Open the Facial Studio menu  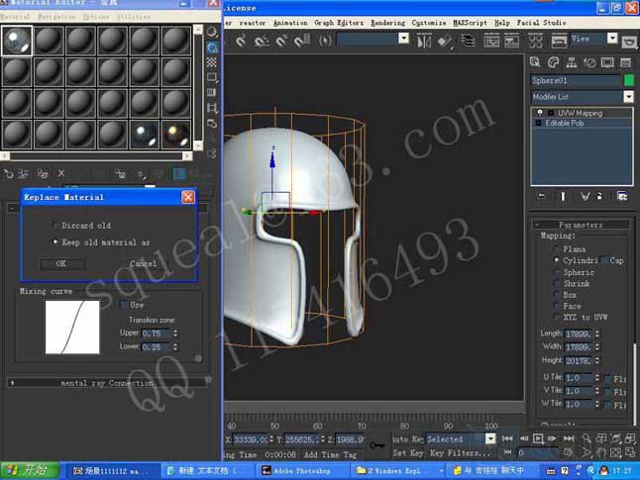tap(541, 23)
